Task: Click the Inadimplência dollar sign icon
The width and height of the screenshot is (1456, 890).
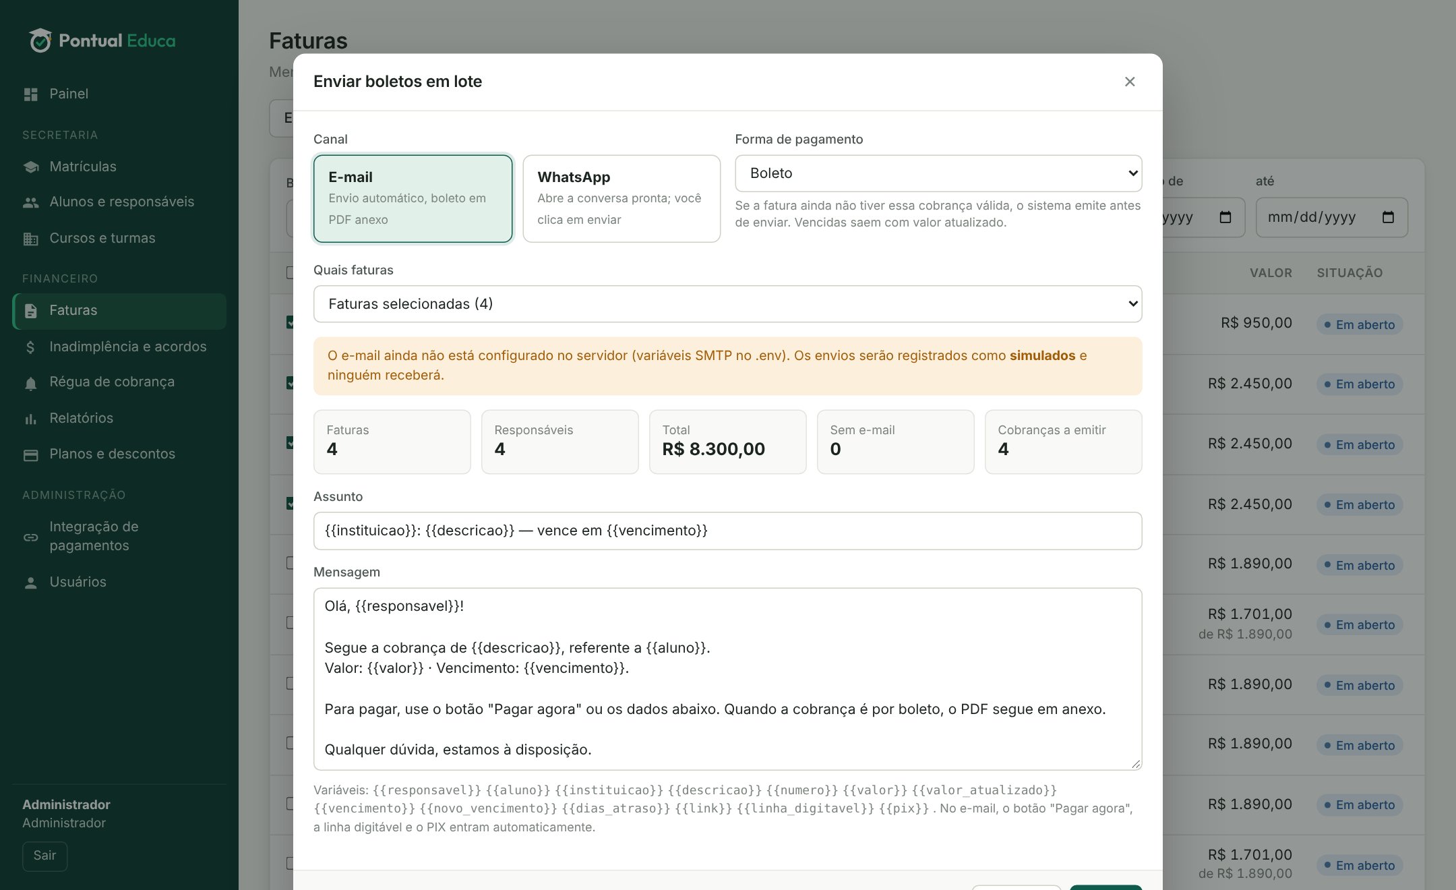Action: pos(30,347)
